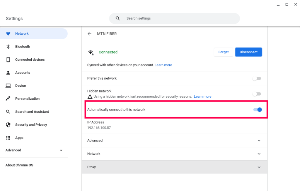The image size is (300, 191).
Task: Open Personalization settings
Action: 34,99
